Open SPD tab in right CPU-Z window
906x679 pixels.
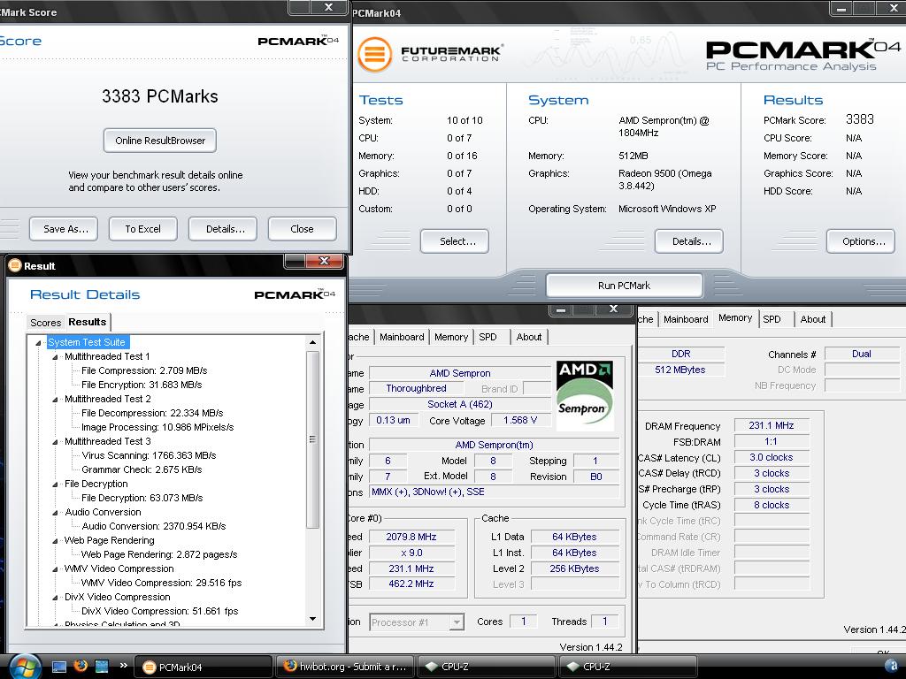point(772,318)
